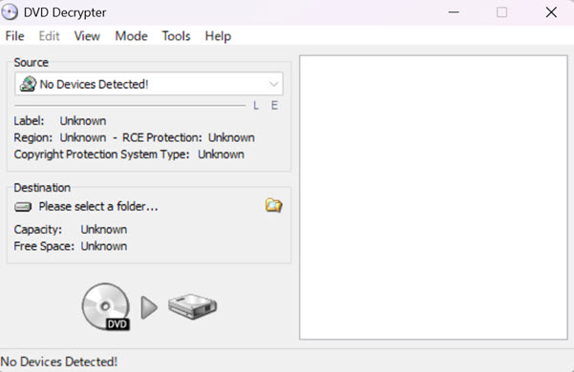Click the 'Capacity:' label
The width and height of the screenshot is (574, 372).
(38, 230)
